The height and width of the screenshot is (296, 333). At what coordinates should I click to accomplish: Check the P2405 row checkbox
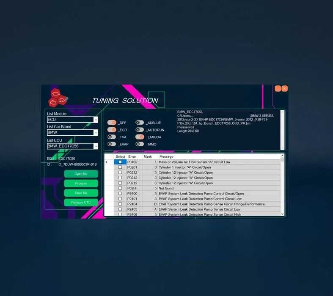pyautogui.click(x=120, y=209)
